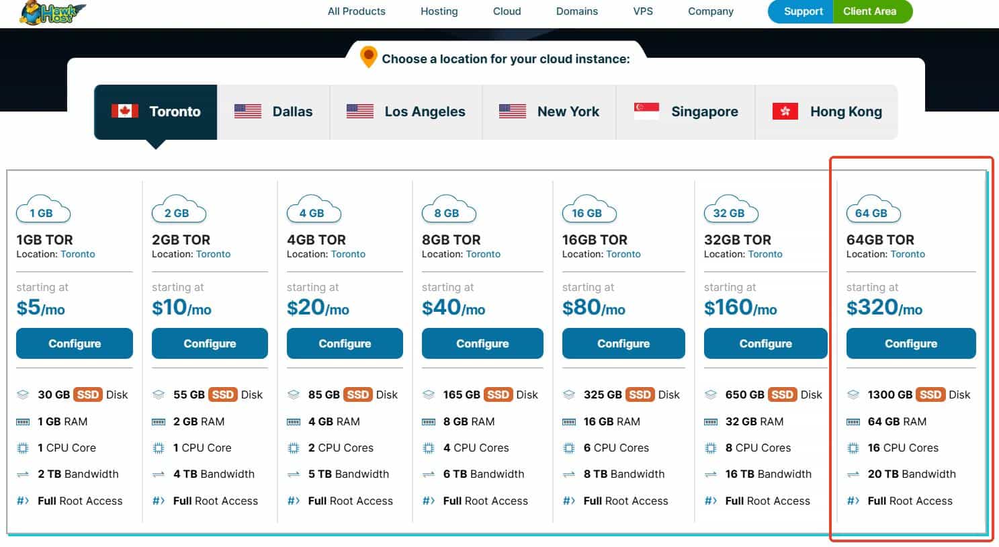999x547 pixels.
Task: Configure the 1GB TOR plan
Action: [x=75, y=343]
